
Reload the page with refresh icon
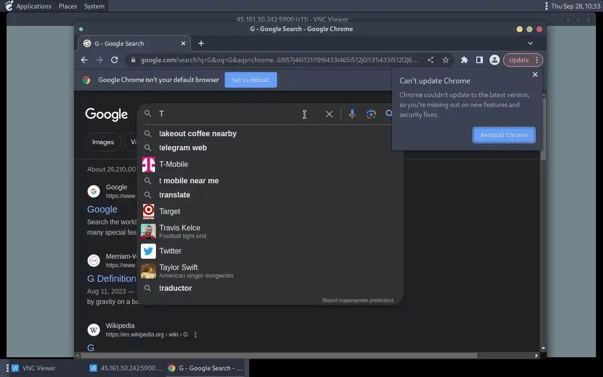tap(114, 60)
